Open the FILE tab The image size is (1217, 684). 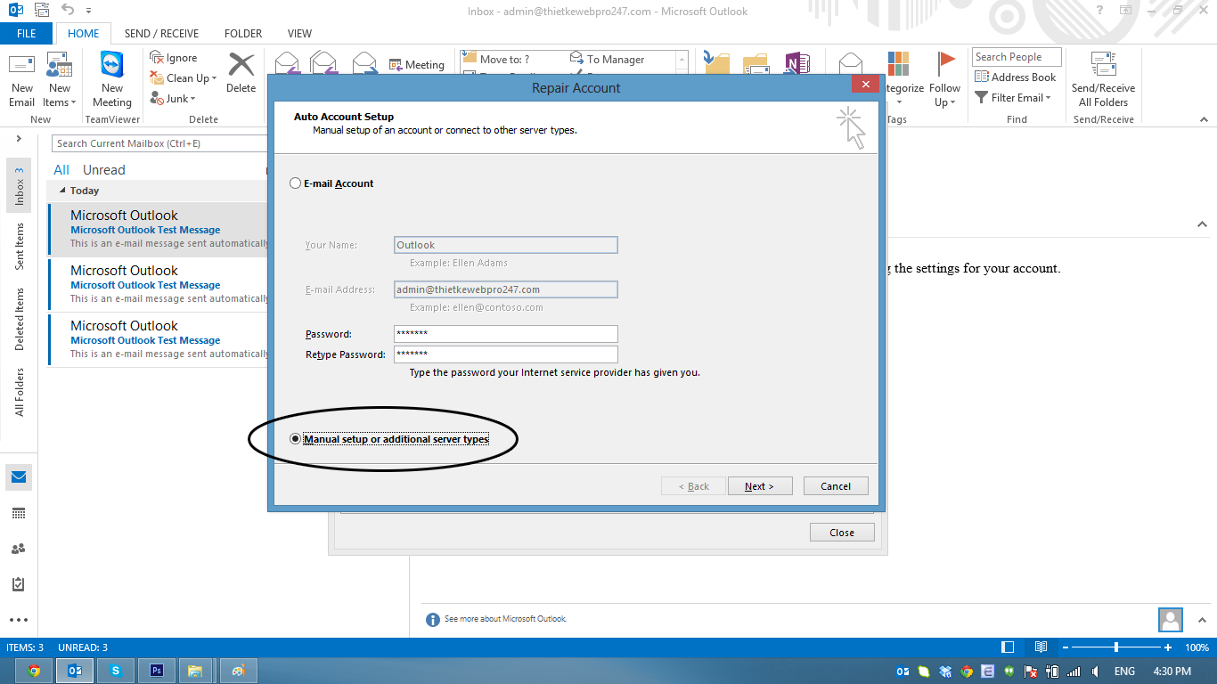coord(27,34)
